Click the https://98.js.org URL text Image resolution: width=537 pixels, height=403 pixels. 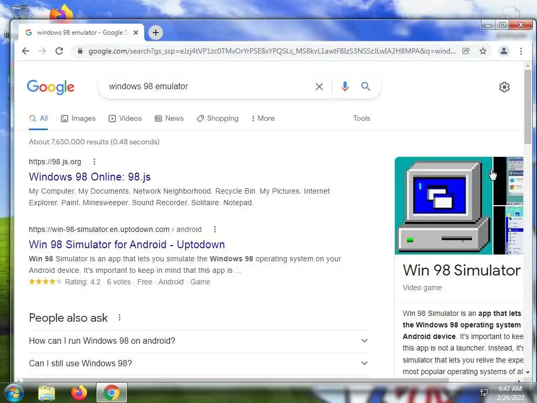[55, 162]
